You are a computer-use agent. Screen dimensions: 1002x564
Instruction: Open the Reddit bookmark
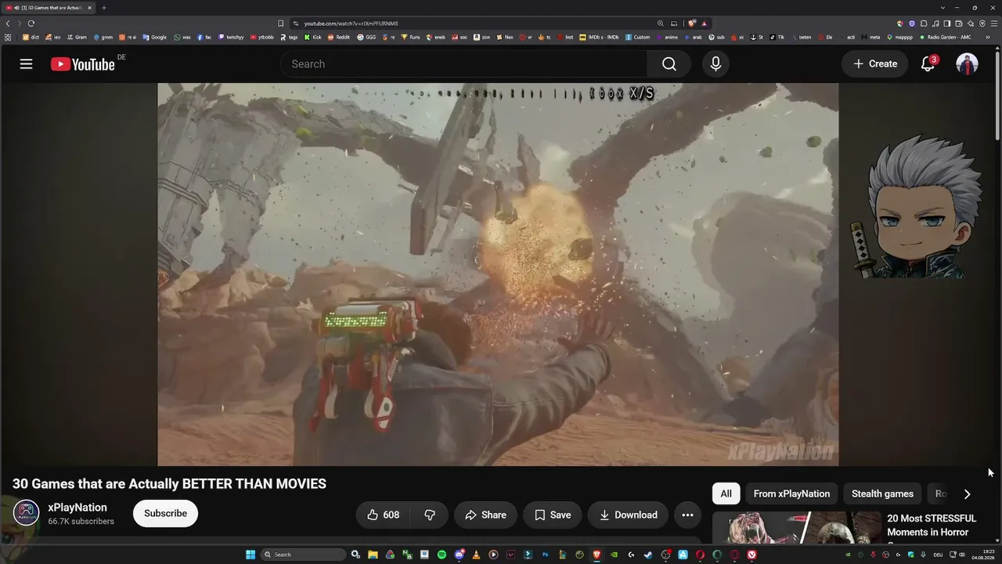pos(339,37)
